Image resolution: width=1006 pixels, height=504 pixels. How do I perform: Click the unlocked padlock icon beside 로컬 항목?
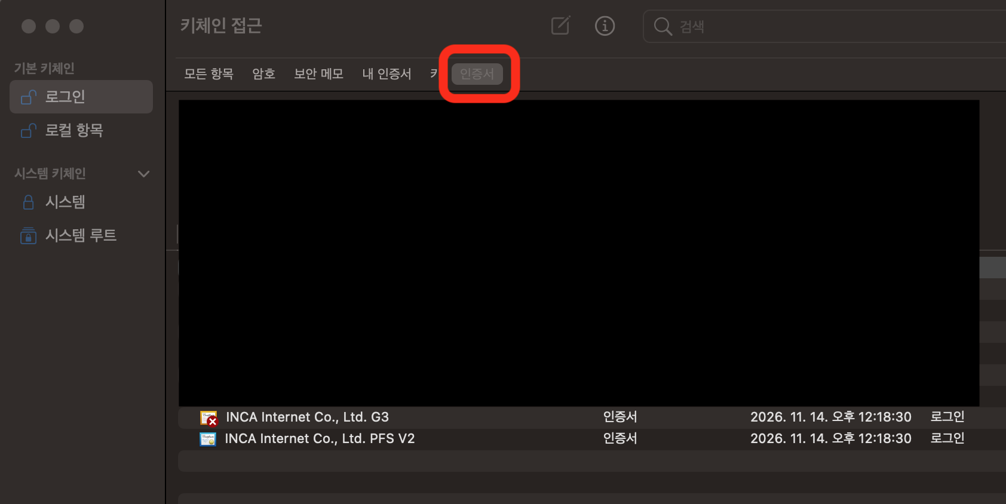click(29, 130)
